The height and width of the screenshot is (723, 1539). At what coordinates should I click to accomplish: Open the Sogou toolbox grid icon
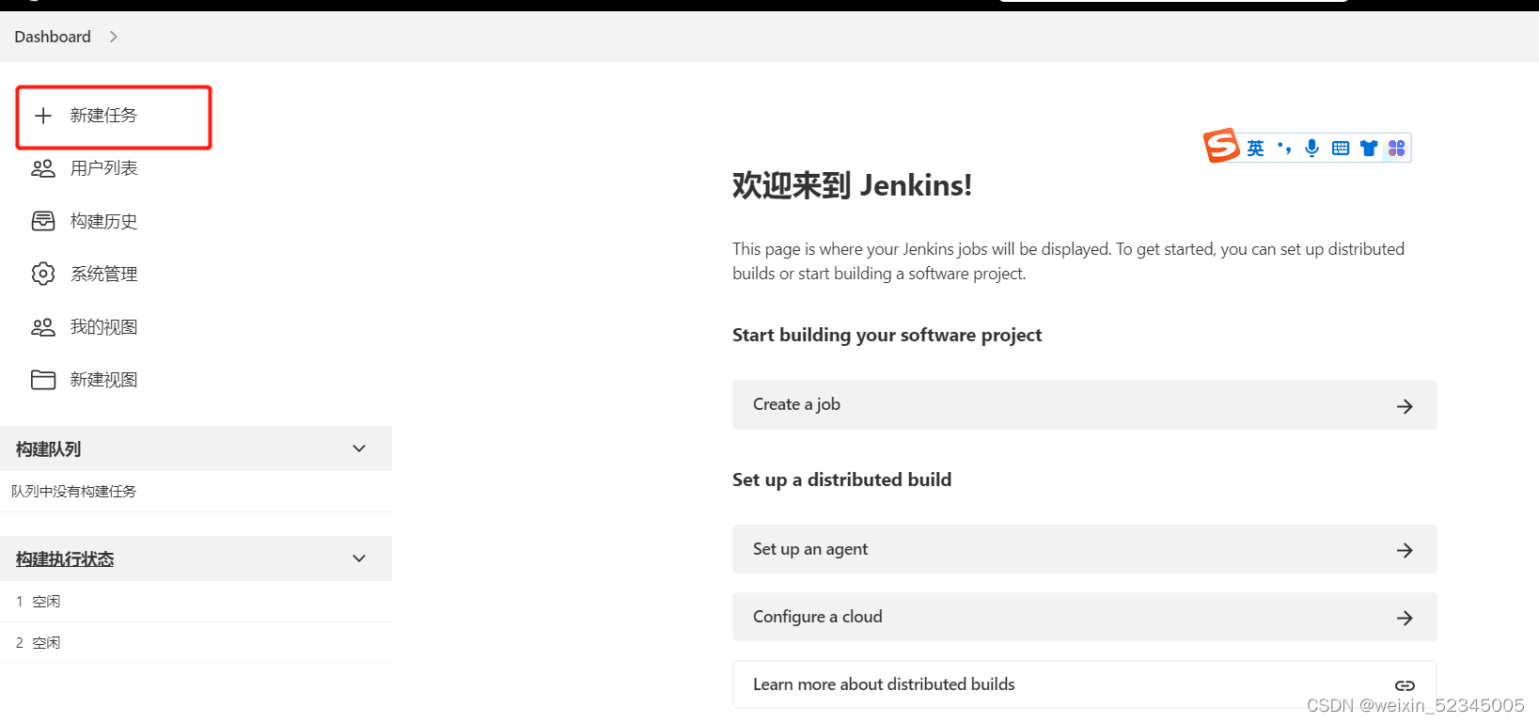(1396, 148)
